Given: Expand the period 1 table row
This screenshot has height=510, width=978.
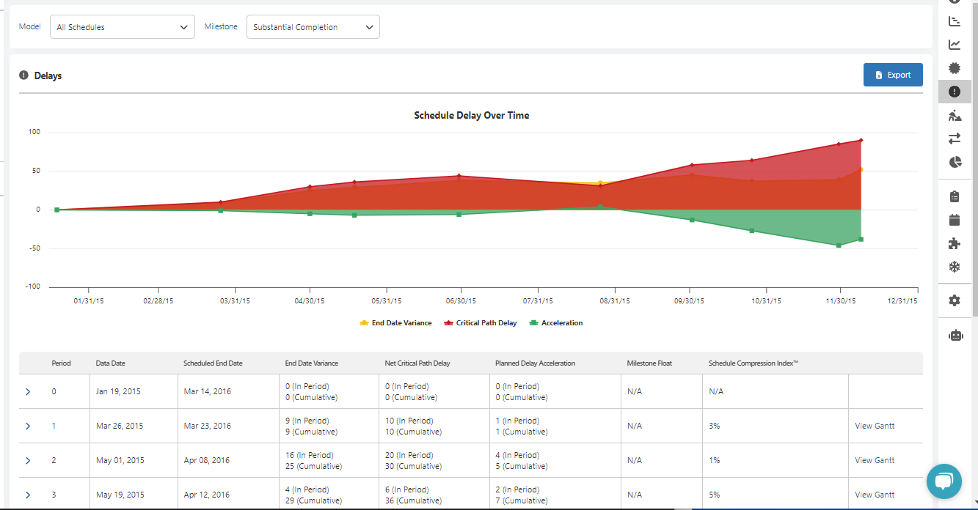Looking at the screenshot, I should click(28, 426).
